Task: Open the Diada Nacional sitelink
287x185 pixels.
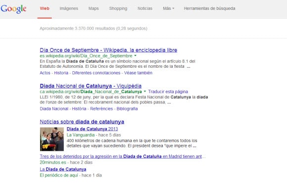Action: click(54, 109)
